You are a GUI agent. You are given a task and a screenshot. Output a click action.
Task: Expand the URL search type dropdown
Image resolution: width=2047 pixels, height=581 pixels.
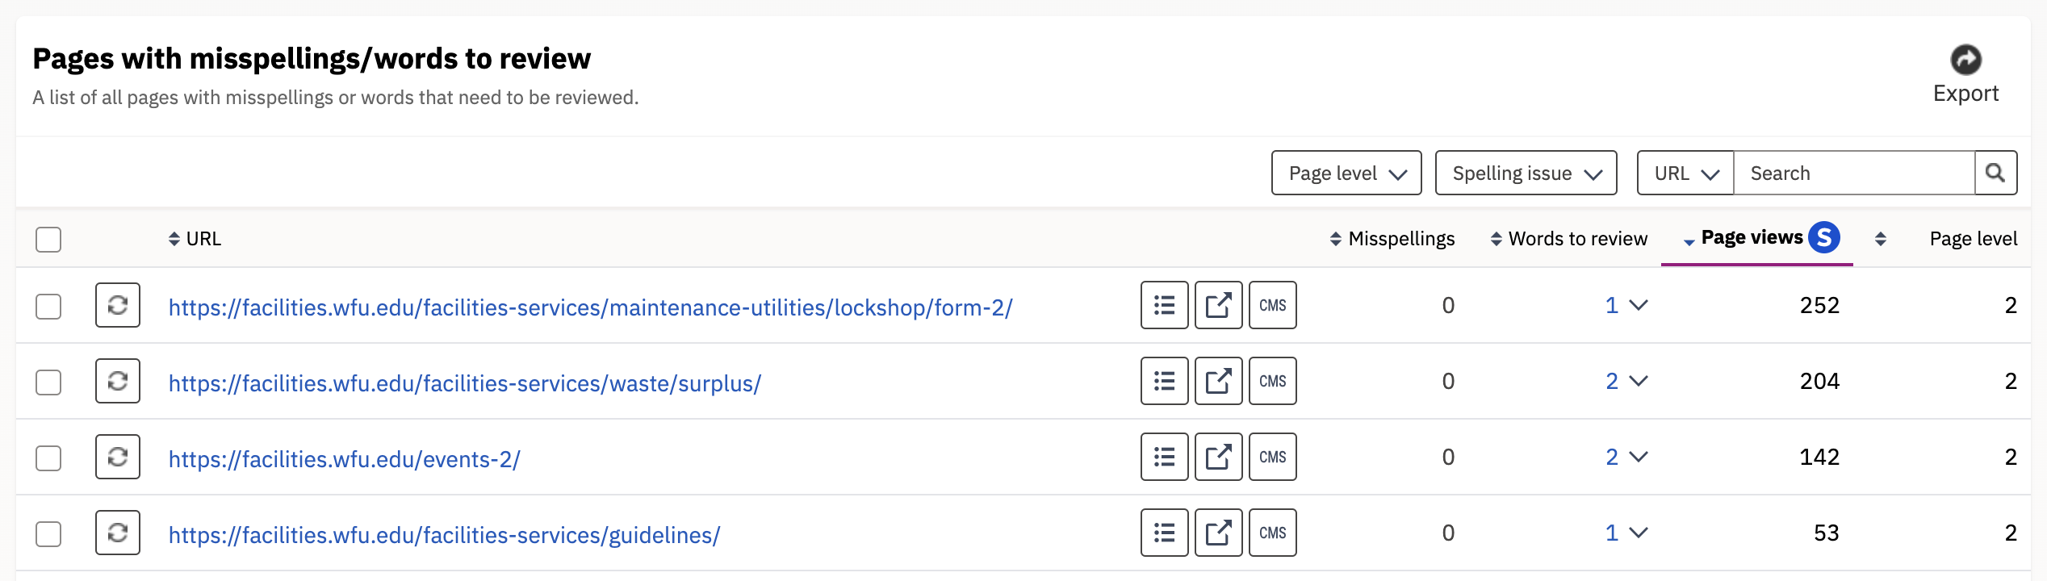(1685, 173)
